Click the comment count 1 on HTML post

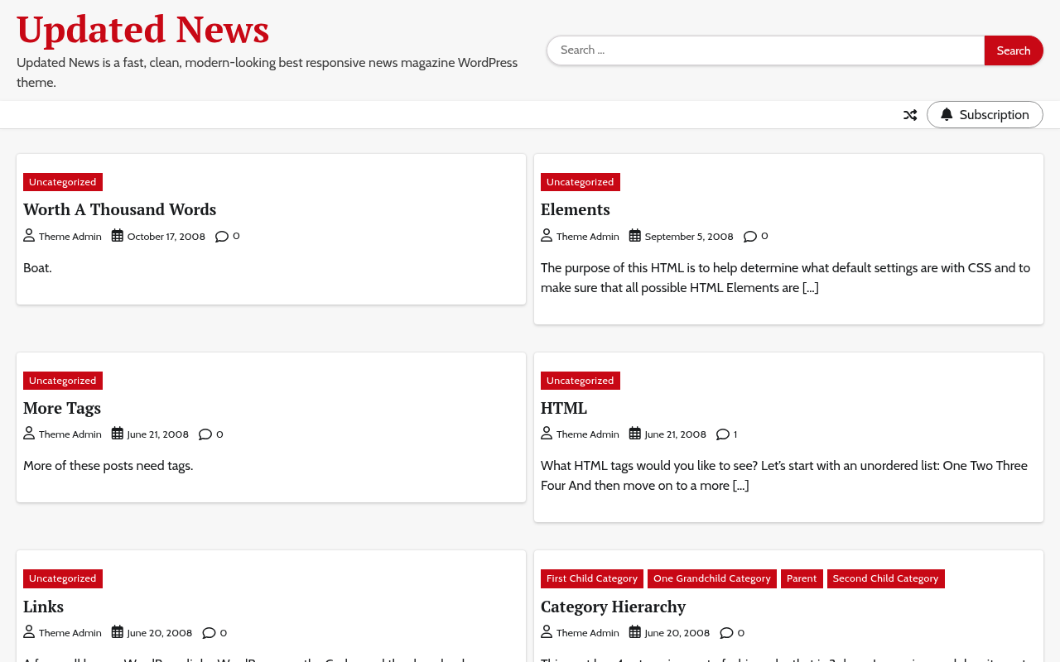pos(735,434)
